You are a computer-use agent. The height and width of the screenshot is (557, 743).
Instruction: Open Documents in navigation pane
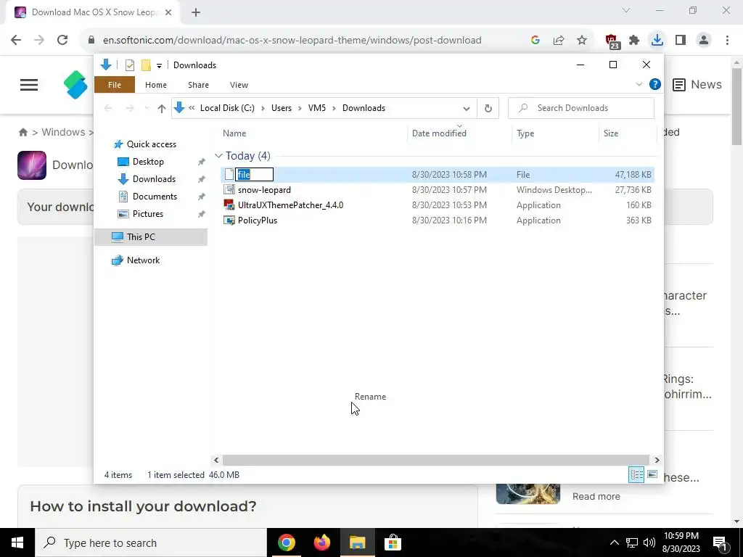(155, 197)
